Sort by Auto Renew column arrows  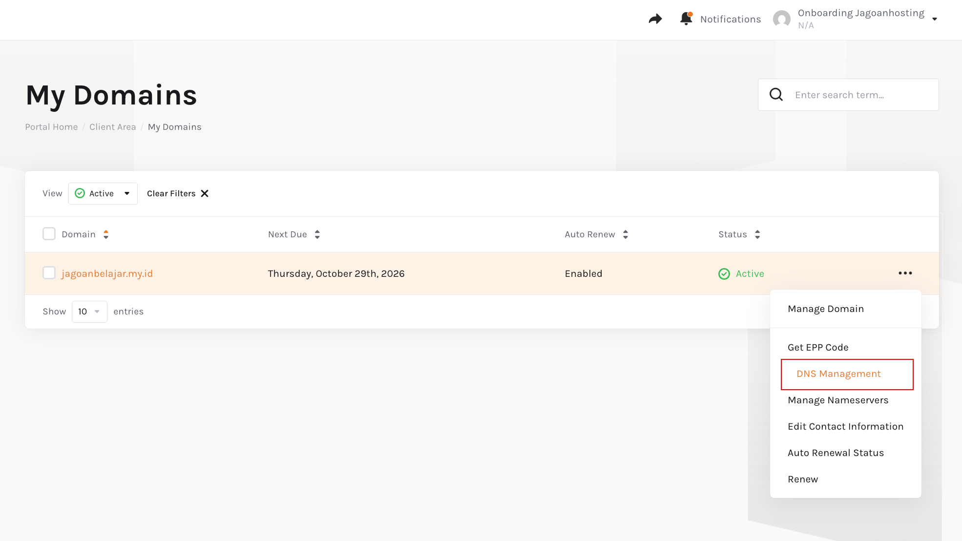[x=626, y=234]
